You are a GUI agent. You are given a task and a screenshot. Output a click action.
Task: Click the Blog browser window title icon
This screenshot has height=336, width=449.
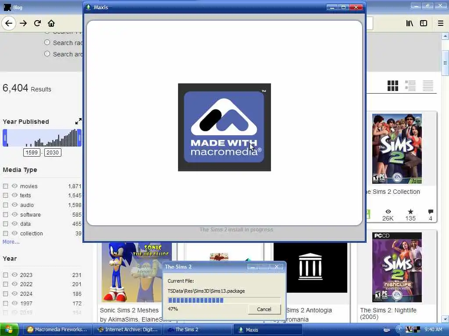pyautogui.click(x=7, y=7)
